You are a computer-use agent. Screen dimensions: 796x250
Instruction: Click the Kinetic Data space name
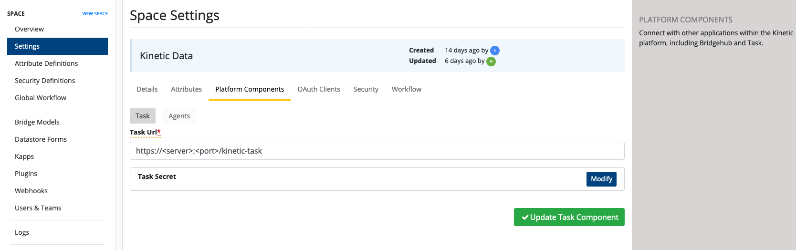[167, 56]
